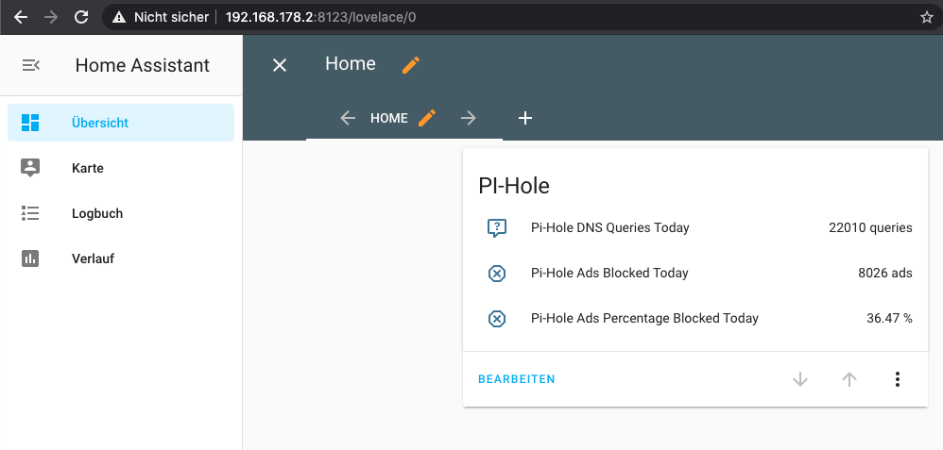Screen dimensions: 943x450
Task: Collapse the Home Assistant sidebar menu
Action: [x=30, y=65]
